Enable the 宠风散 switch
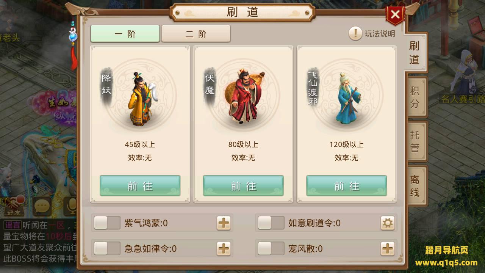Image resolution: width=485 pixels, height=273 pixels. [271, 249]
